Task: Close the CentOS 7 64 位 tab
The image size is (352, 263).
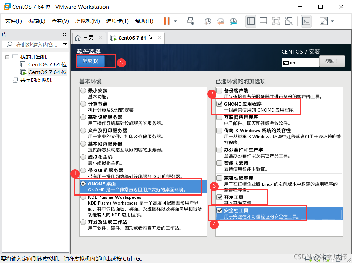Action: pyautogui.click(x=160, y=38)
